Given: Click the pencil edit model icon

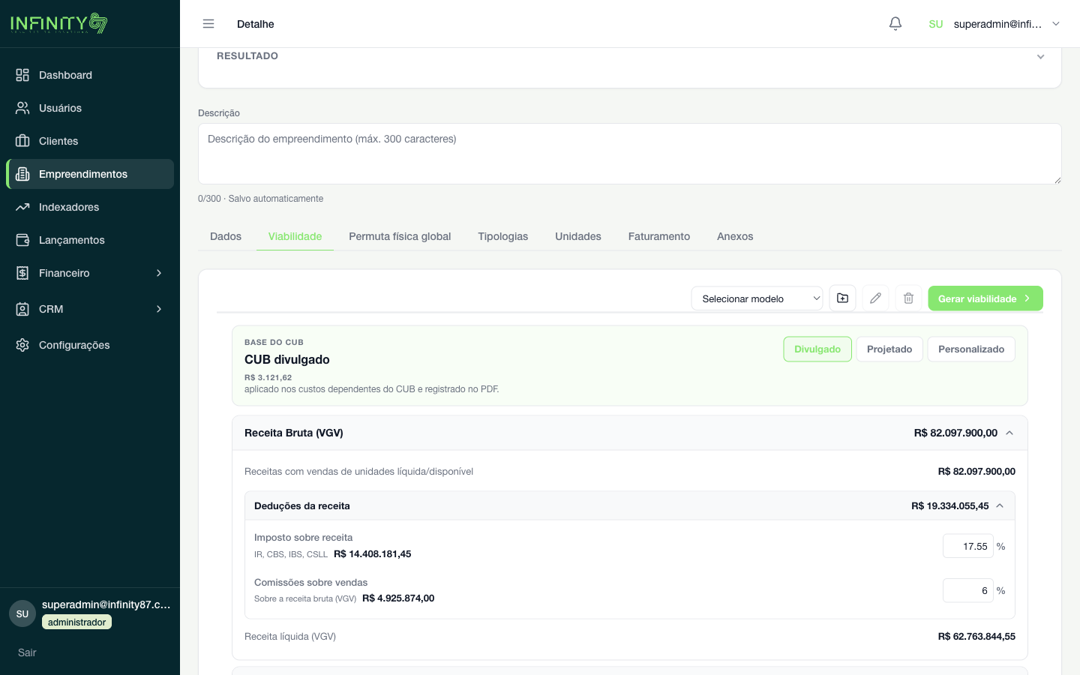Looking at the screenshot, I should click(x=876, y=298).
